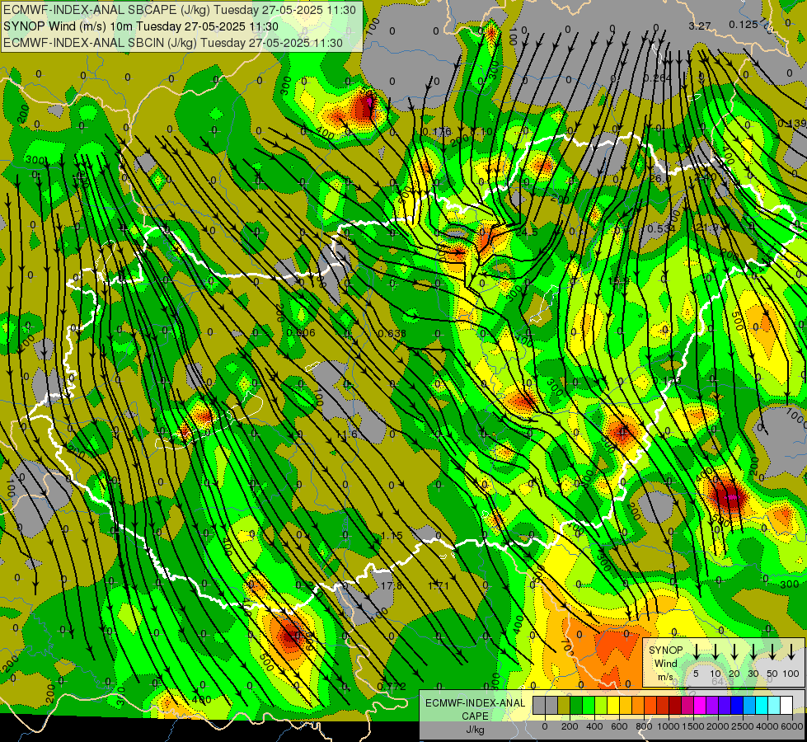This screenshot has height=742, width=807.
Task: Click the 0.638 value on the map
Action: [392, 333]
